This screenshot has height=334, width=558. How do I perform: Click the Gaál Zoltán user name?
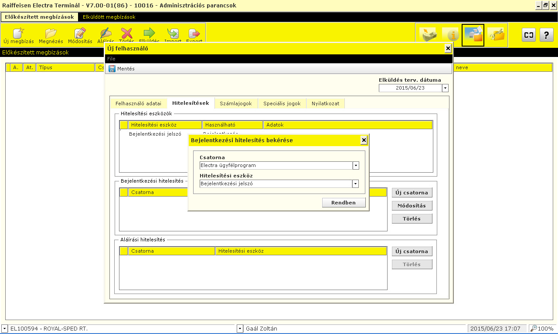(x=262, y=329)
